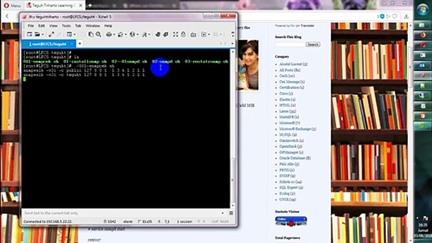432x243 pixels.
Task: Click the Find magnifier icon in Xshell toolbar
Action: point(98,34)
